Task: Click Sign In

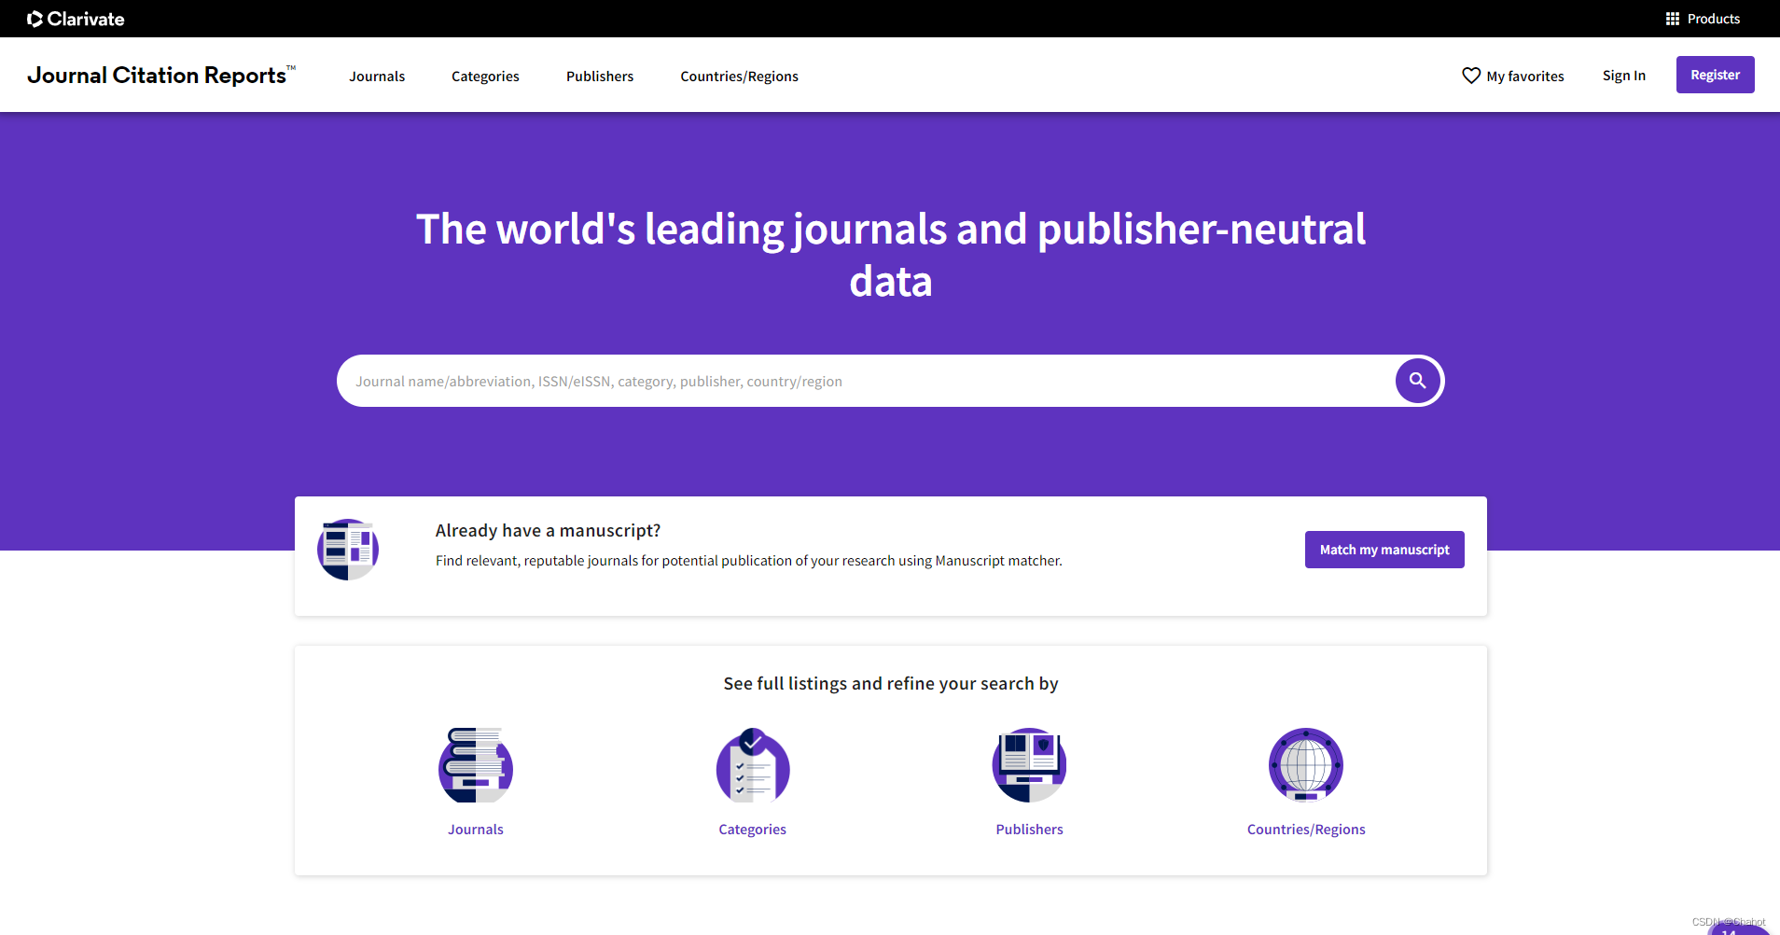Action: (1624, 76)
